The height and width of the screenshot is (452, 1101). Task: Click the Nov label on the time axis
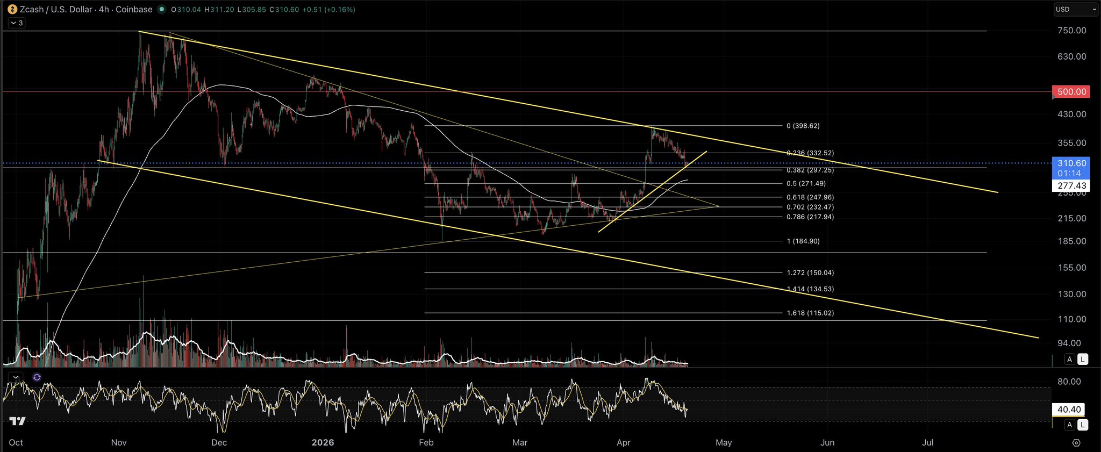tap(119, 443)
